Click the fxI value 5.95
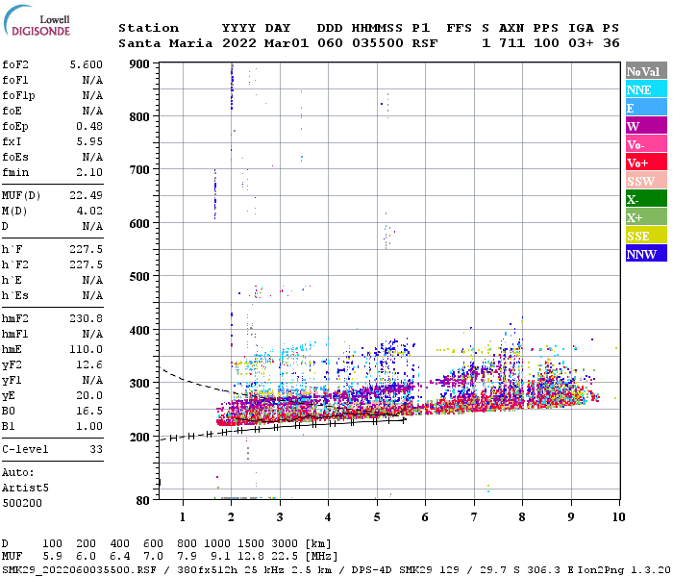 click(x=89, y=141)
